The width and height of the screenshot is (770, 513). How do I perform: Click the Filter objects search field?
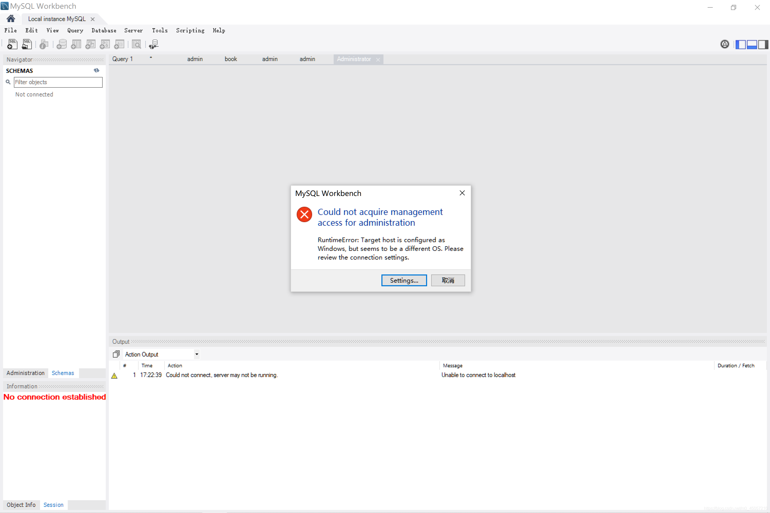(58, 82)
